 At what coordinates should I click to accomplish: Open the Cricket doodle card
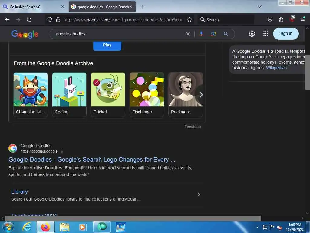click(x=108, y=95)
